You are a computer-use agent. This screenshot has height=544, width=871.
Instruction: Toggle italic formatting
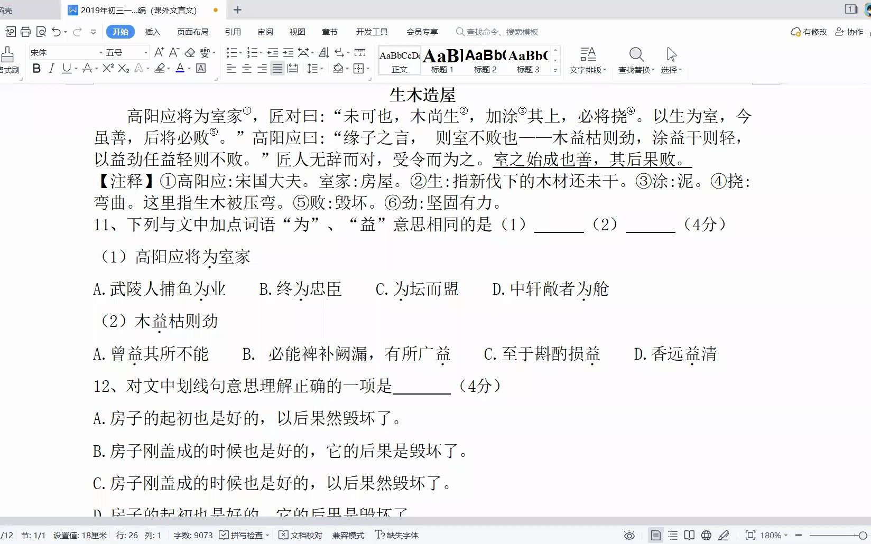51,68
